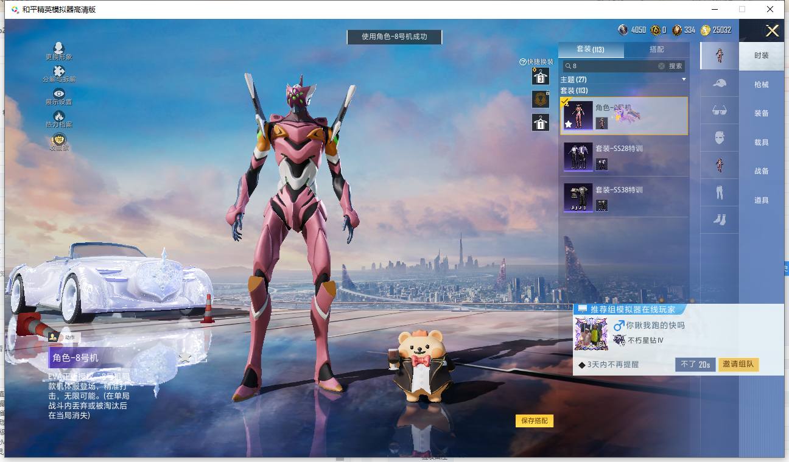Click the 和平精英模拟器高清版 title bar icon

pos(15,10)
